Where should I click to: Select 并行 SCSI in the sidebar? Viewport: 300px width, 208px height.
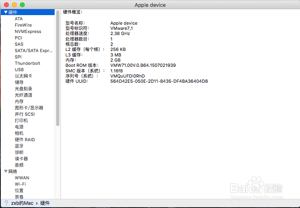tap(25, 114)
